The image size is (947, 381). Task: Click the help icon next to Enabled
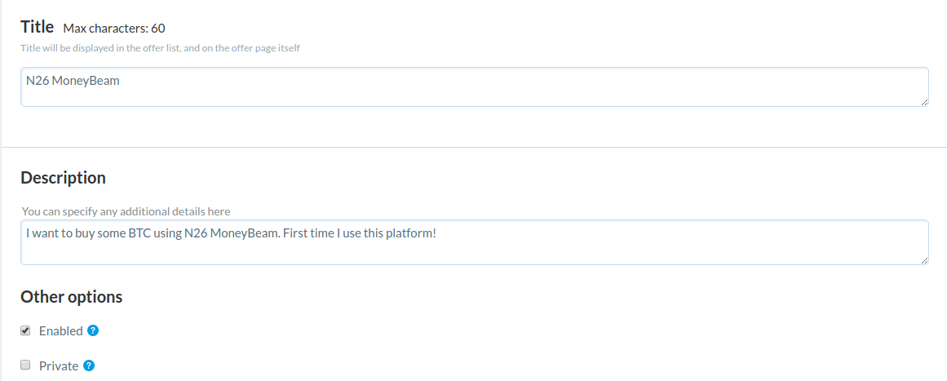93,330
